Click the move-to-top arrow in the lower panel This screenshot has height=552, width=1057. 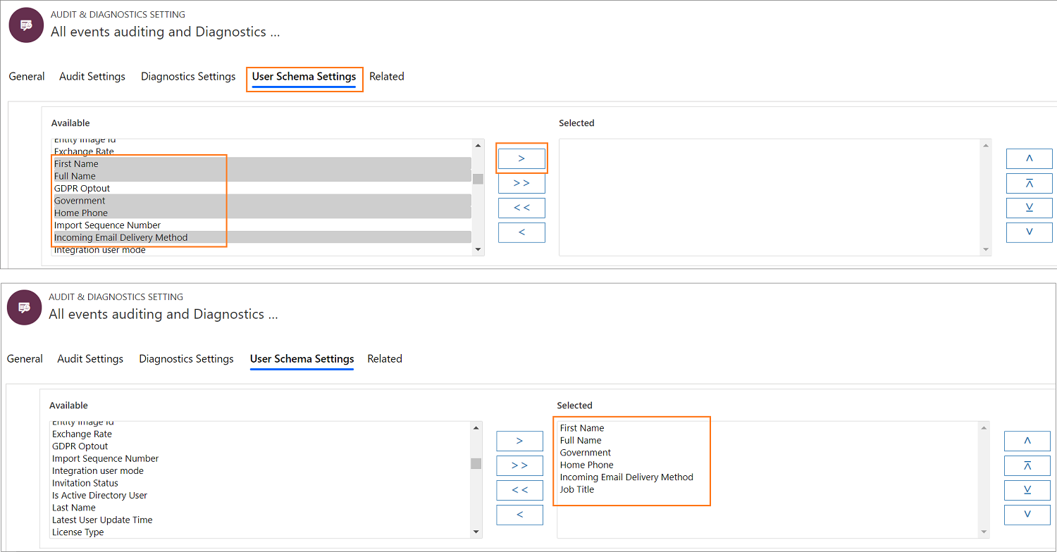click(1027, 465)
